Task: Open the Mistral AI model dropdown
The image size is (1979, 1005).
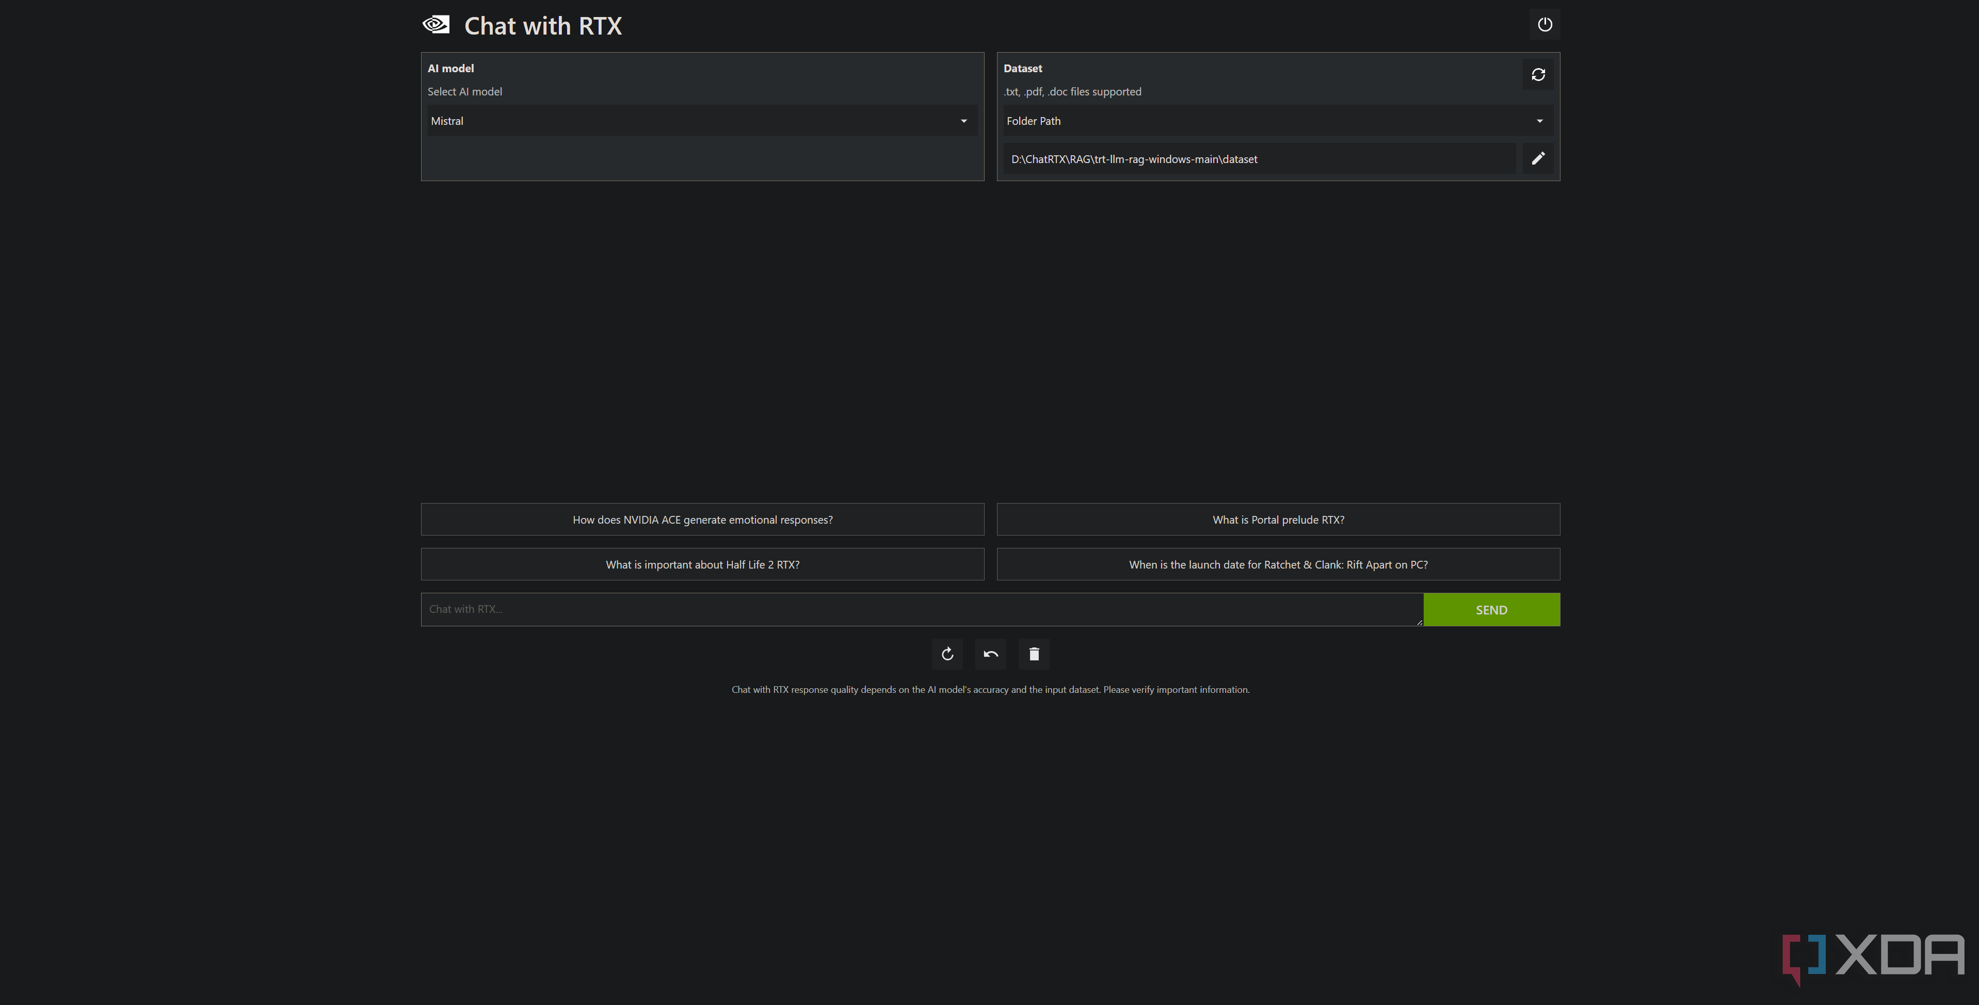Action: [x=702, y=121]
